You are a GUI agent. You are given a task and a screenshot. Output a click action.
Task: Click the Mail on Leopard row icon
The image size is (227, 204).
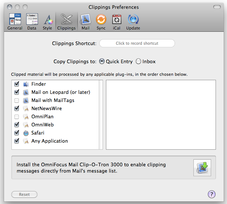point(26,92)
